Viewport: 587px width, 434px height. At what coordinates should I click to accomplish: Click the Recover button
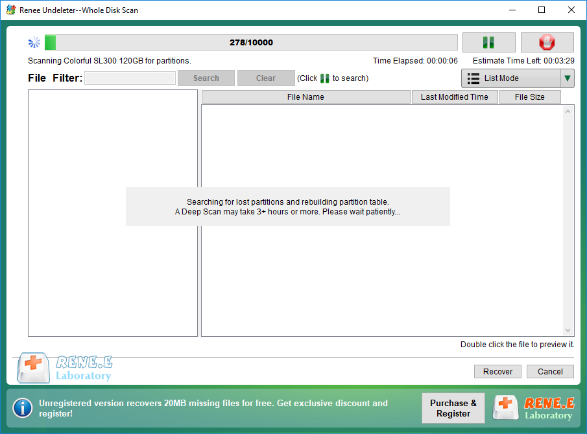coord(497,372)
